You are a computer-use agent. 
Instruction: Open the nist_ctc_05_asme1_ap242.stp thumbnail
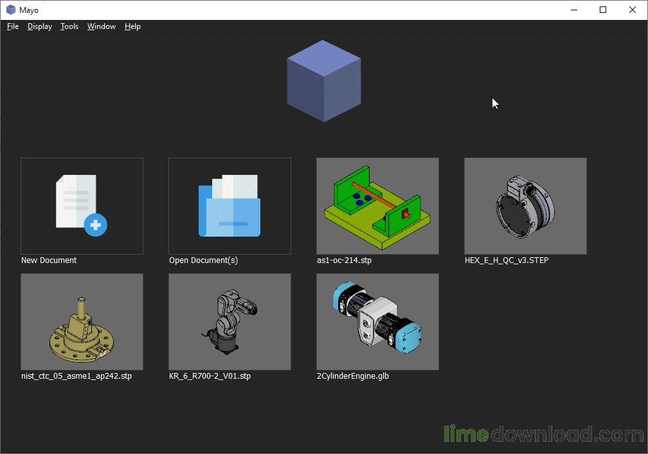click(x=82, y=322)
